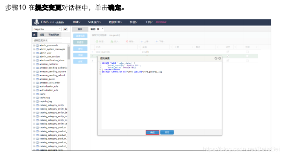
Task: Select the amazon_pending_capture table name
Action: click(x=52, y=71)
